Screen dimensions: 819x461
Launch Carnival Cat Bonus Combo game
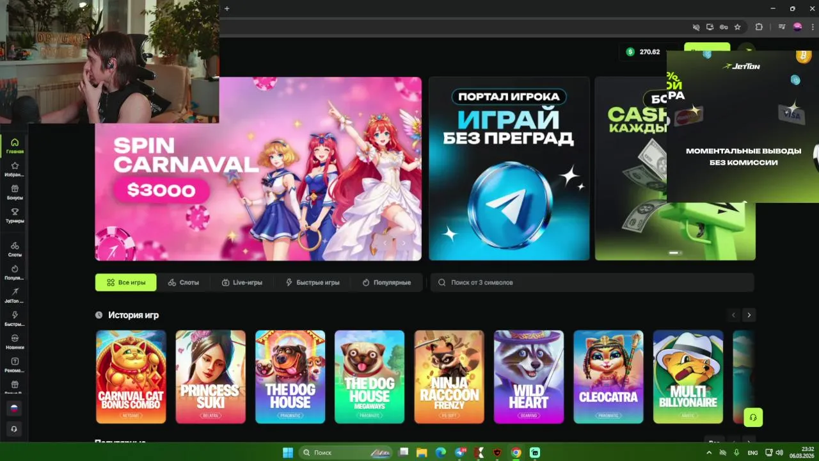pos(131,376)
